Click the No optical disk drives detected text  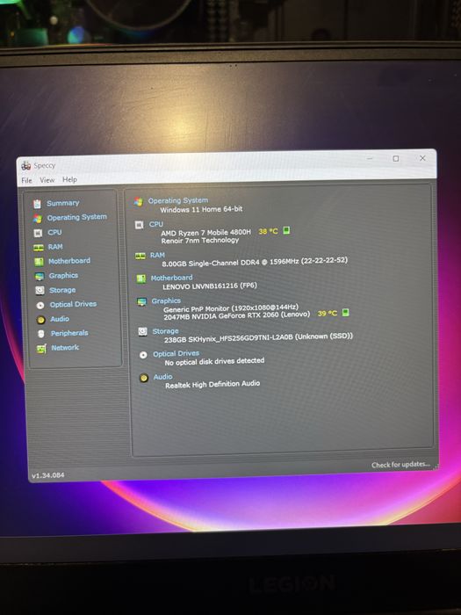214,362
